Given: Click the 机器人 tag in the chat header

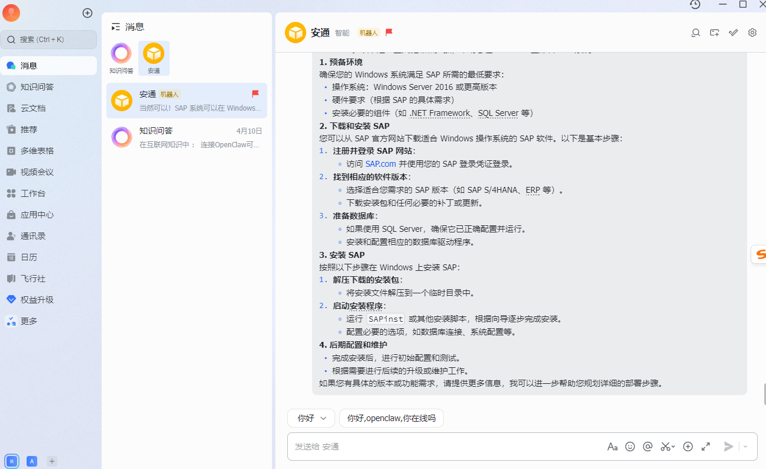Looking at the screenshot, I should [368, 33].
